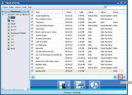Click the Périphériques panel right arrow
The width and height of the screenshot is (132, 95).
(28, 11)
